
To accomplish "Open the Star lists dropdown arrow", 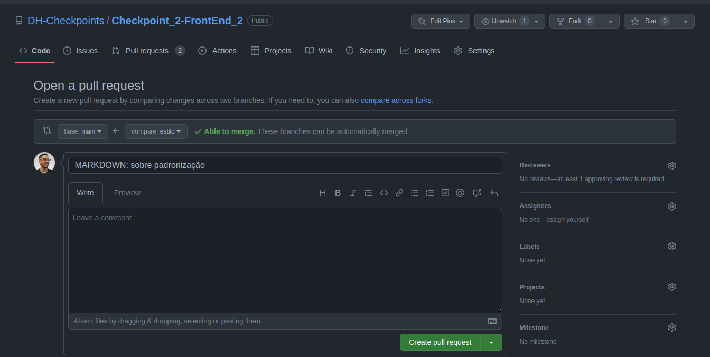I will [x=686, y=21].
